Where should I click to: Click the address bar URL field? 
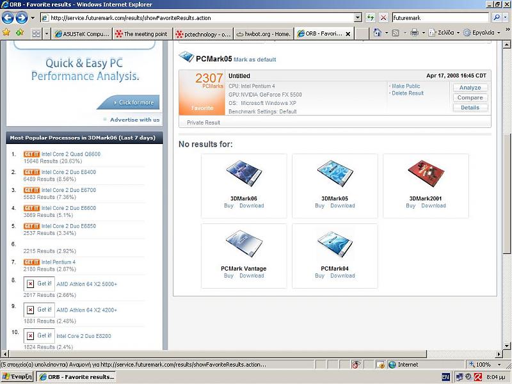197,18
